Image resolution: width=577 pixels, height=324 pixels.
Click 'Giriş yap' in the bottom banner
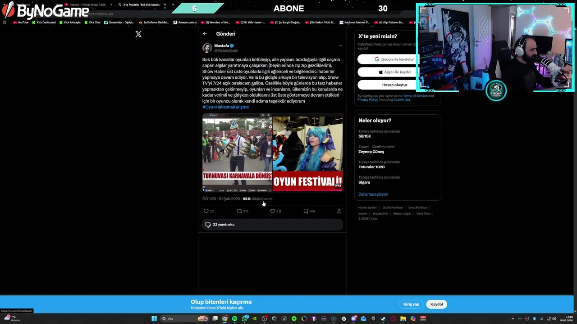coord(411,304)
